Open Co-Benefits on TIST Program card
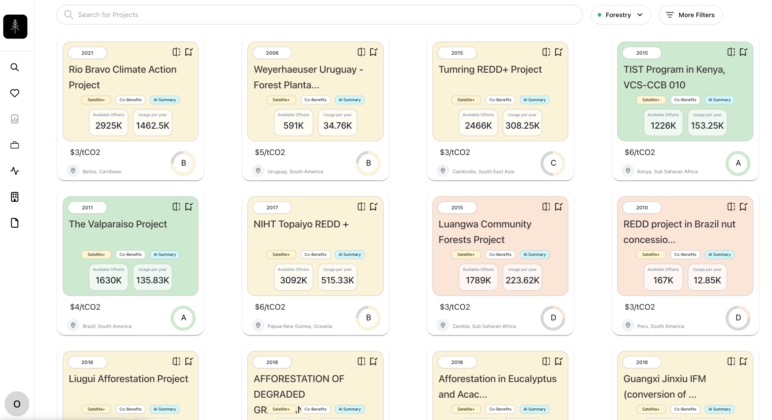Viewport: 772px width, 420px height. (x=685, y=100)
